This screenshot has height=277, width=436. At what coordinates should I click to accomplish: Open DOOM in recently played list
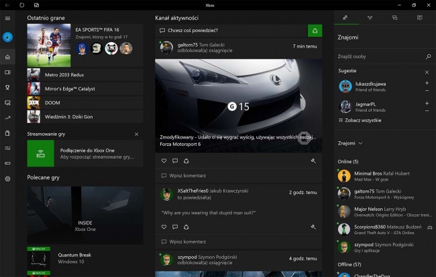tap(85, 102)
